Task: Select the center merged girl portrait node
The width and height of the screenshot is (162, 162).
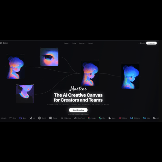Action: [x=90, y=73]
